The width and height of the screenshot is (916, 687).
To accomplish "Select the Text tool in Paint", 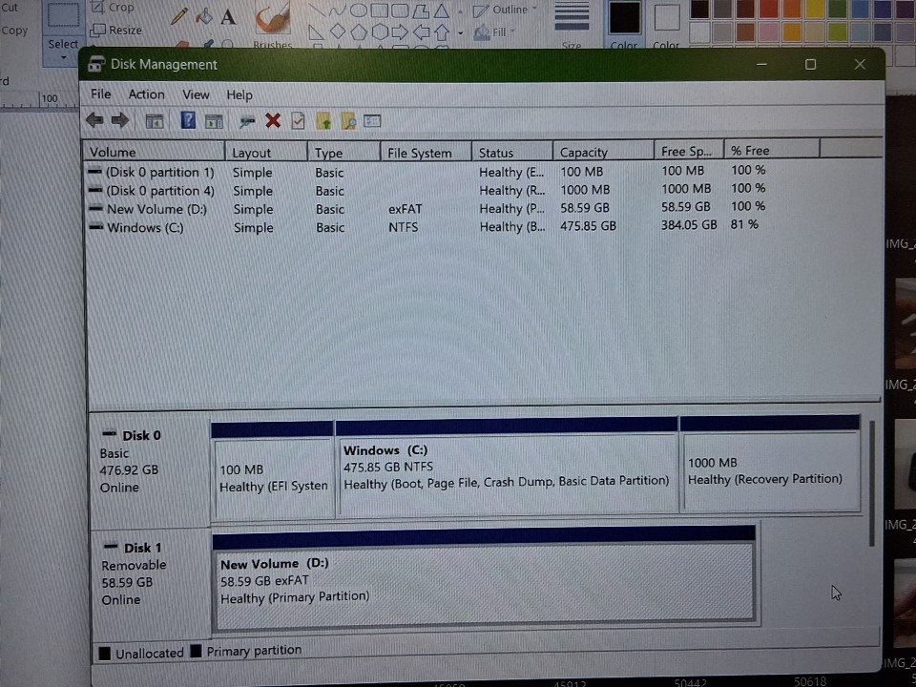I will 228,17.
